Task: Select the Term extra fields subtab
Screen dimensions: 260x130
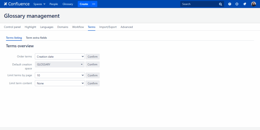Action: [36, 38]
